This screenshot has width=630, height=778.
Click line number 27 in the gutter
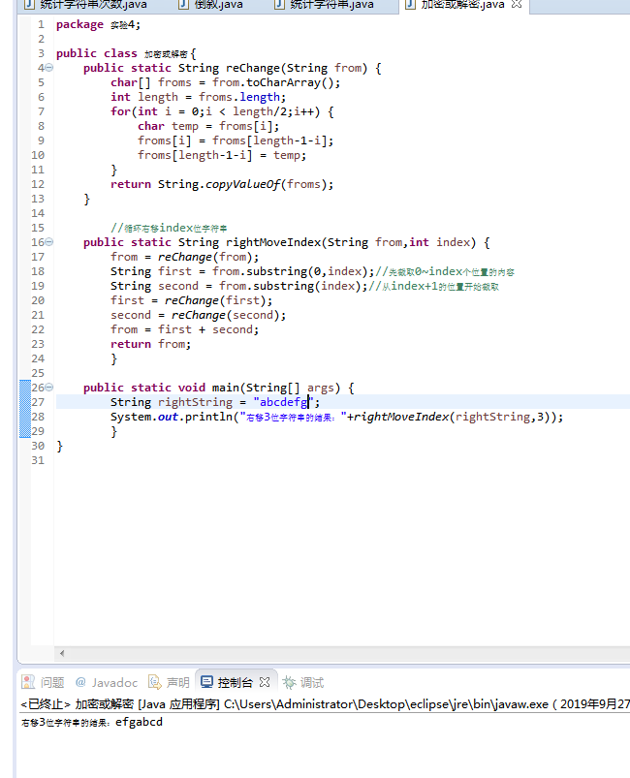click(38, 402)
